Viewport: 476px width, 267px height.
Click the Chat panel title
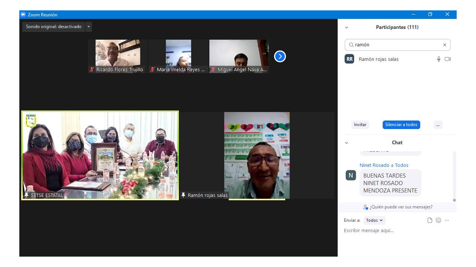coord(397,143)
